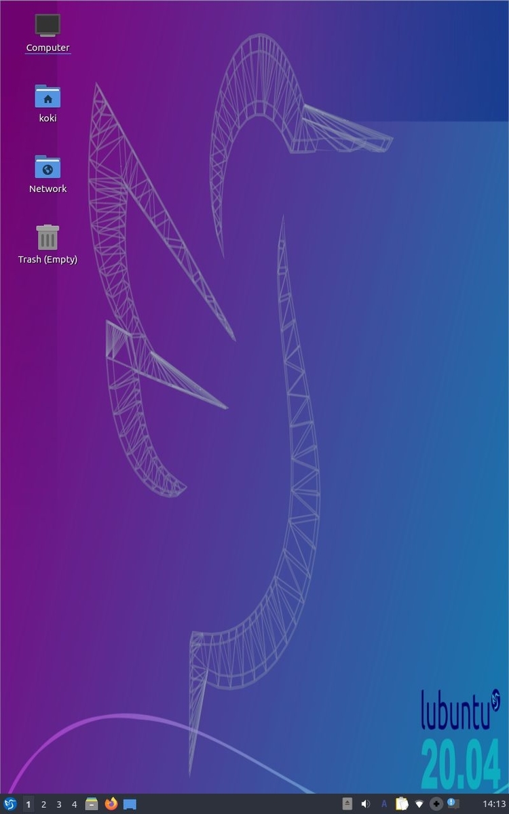Image resolution: width=509 pixels, height=814 pixels.
Task: Open the Lubuntu application menu
Action: [10, 804]
